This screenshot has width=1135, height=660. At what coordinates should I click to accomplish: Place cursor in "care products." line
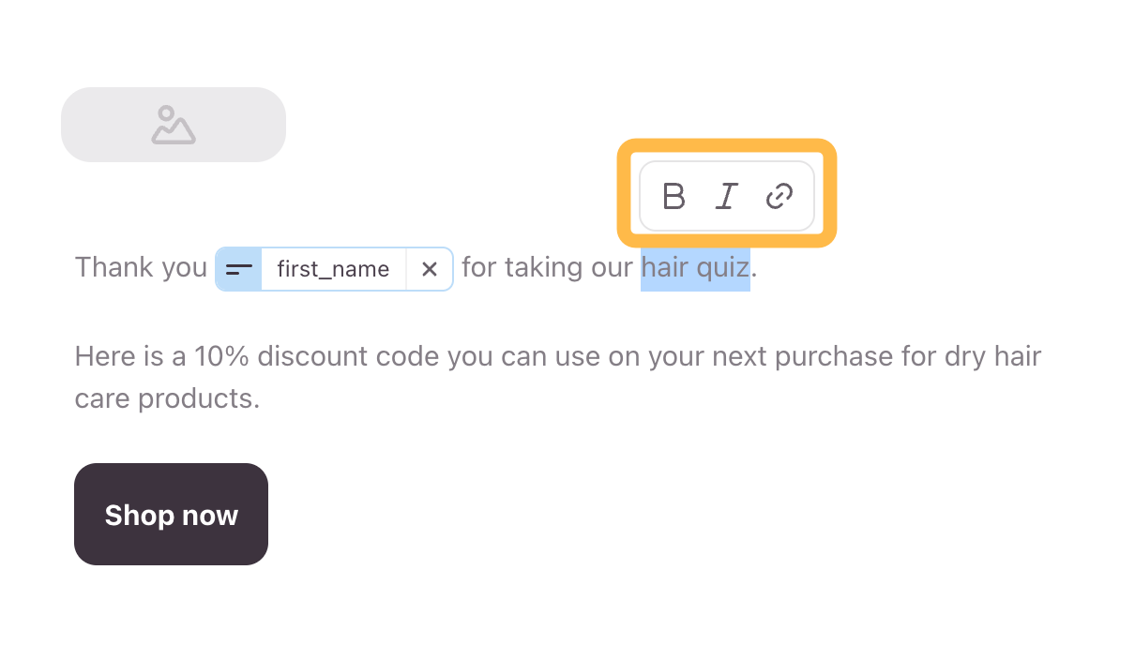167,399
